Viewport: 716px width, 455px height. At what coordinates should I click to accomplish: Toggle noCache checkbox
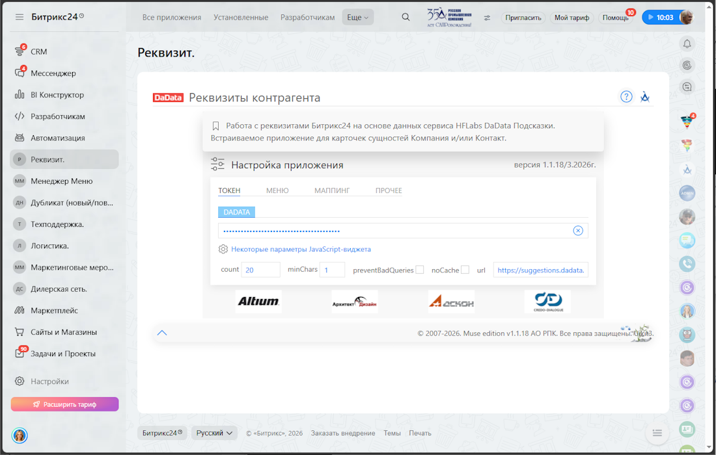465,270
